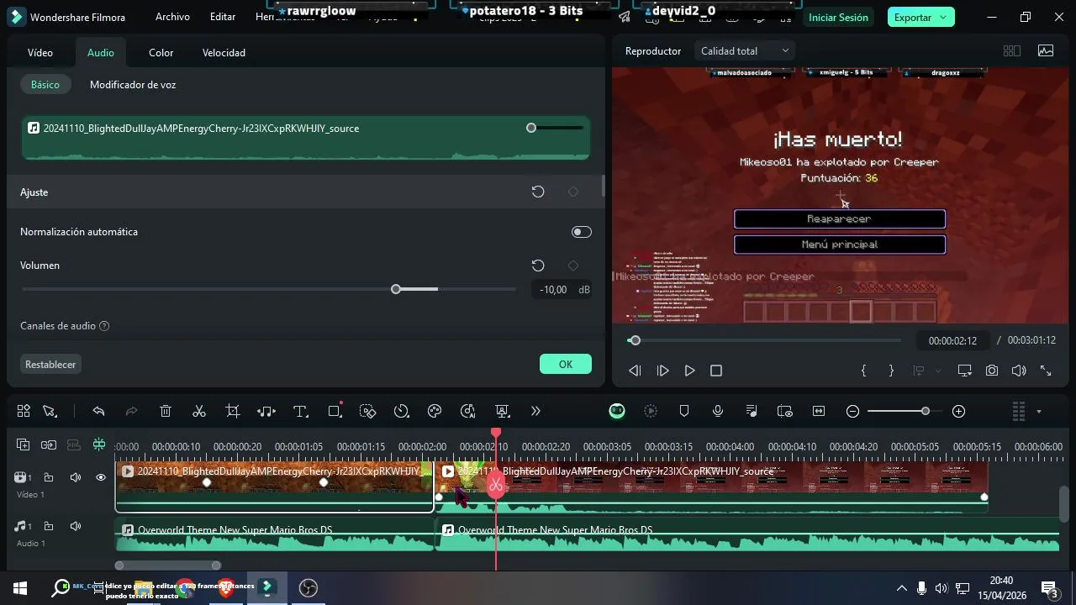Open the Archivo menu
1076x605 pixels.
pyautogui.click(x=172, y=17)
